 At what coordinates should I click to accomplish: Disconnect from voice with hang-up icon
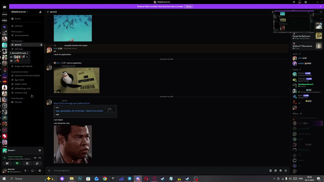pyautogui.click(x=40, y=158)
